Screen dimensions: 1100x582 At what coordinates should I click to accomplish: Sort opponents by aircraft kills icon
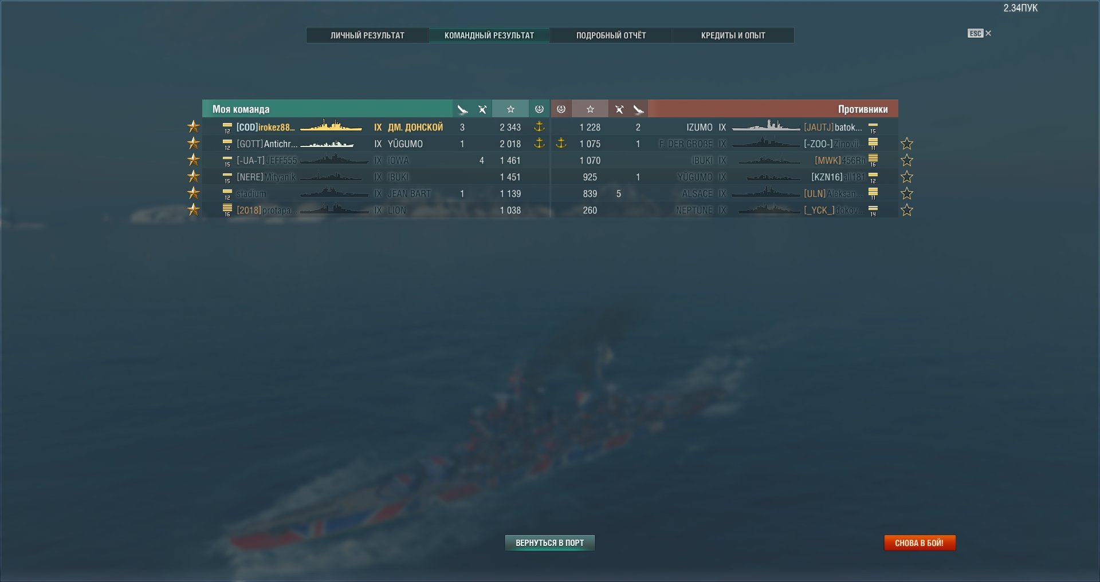point(619,109)
